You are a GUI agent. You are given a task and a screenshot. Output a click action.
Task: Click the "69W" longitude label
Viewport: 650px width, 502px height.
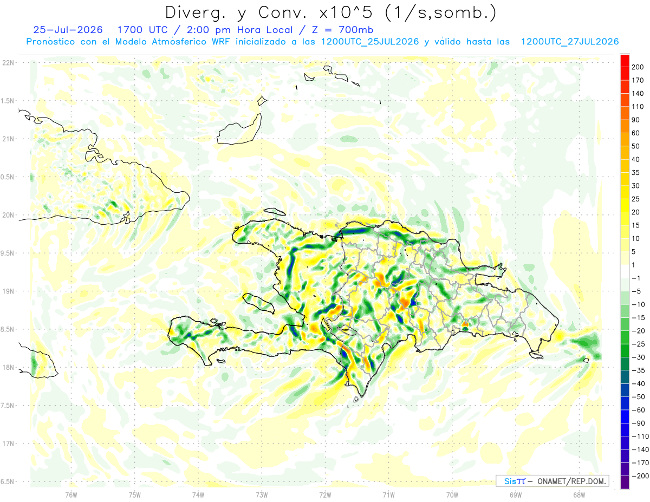click(x=515, y=494)
